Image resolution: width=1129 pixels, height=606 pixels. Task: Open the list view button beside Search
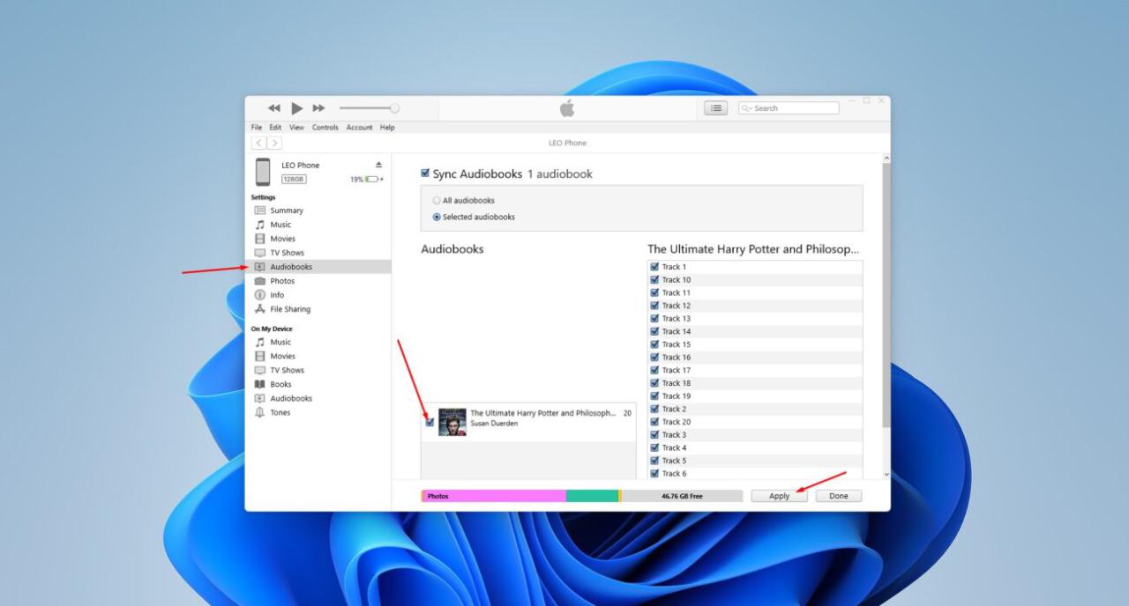715,108
